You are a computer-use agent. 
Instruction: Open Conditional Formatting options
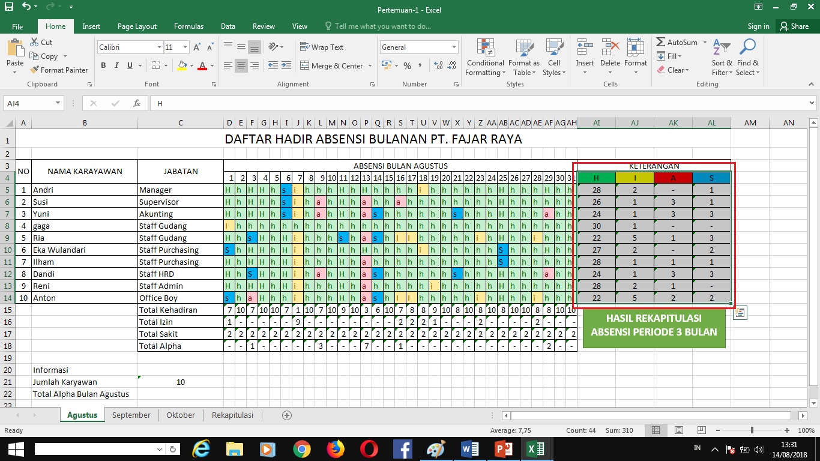point(484,57)
